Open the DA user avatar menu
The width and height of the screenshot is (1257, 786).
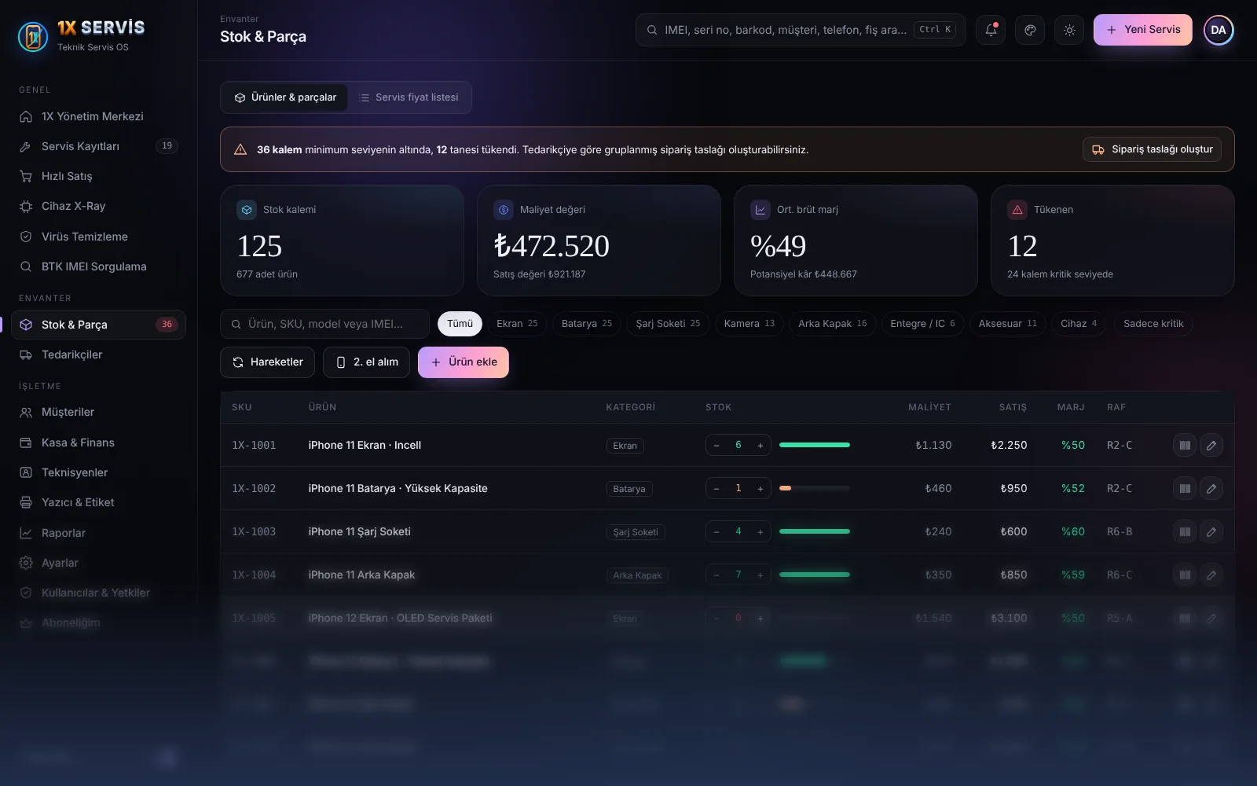coord(1219,30)
